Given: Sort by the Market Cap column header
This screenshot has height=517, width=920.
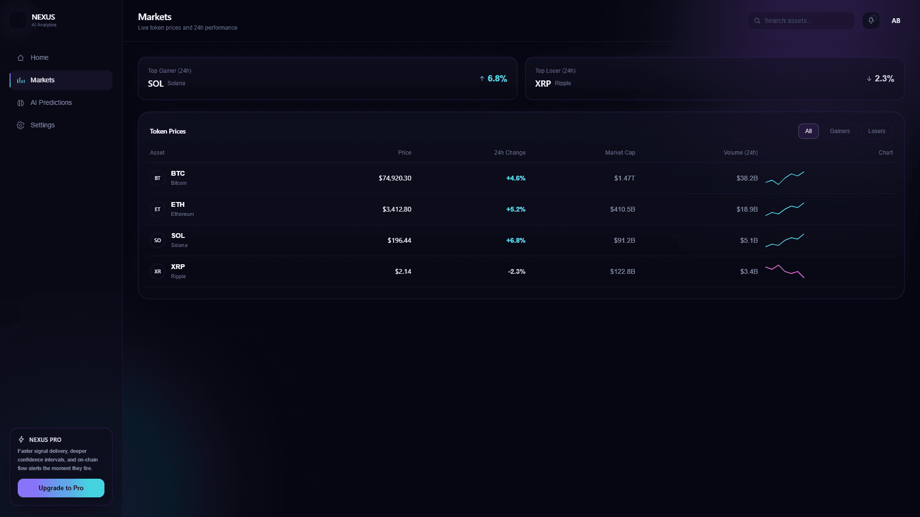Looking at the screenshot, I should coord(620,153).
